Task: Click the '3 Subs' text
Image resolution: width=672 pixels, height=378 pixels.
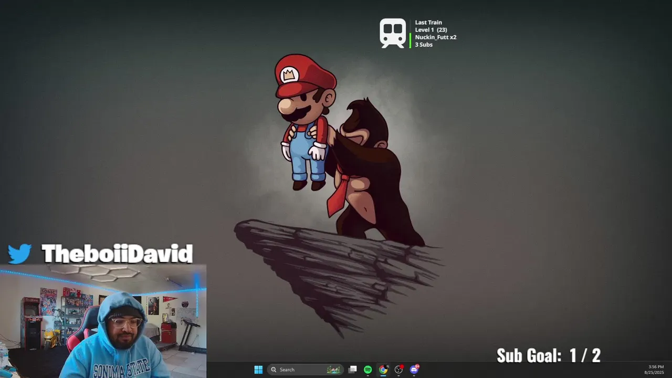Action: 424,45
